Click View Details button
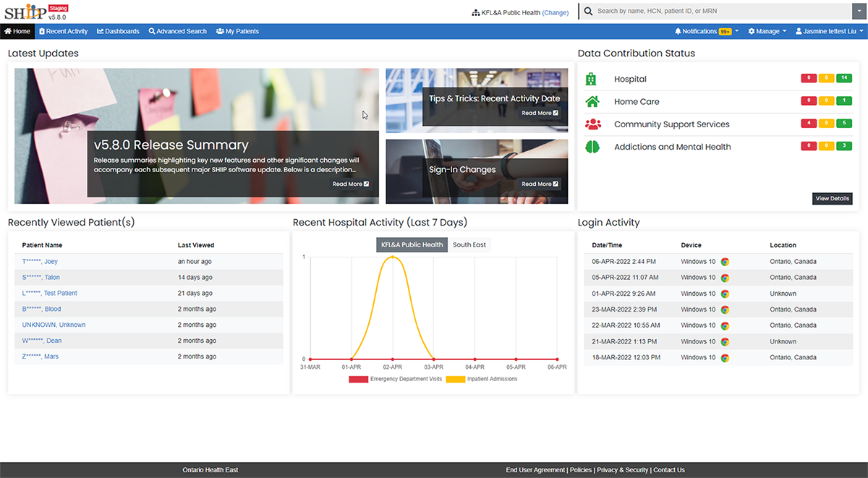Image resolution: width=868 pixels, height=478 pixels. pos(833,198)
